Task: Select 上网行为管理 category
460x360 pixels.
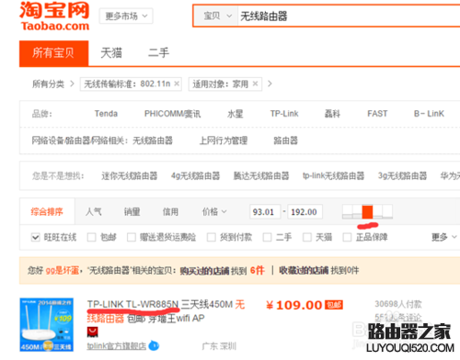Action: coord(224,141)
